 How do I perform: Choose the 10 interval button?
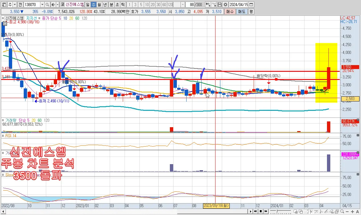tap(147, 5)
